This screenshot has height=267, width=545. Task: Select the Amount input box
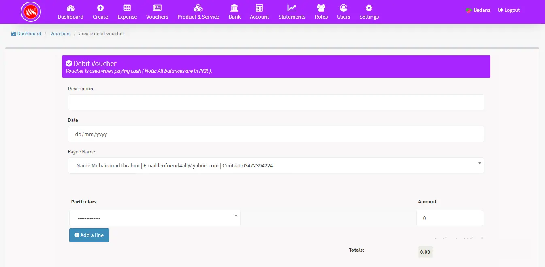(449, 218)
